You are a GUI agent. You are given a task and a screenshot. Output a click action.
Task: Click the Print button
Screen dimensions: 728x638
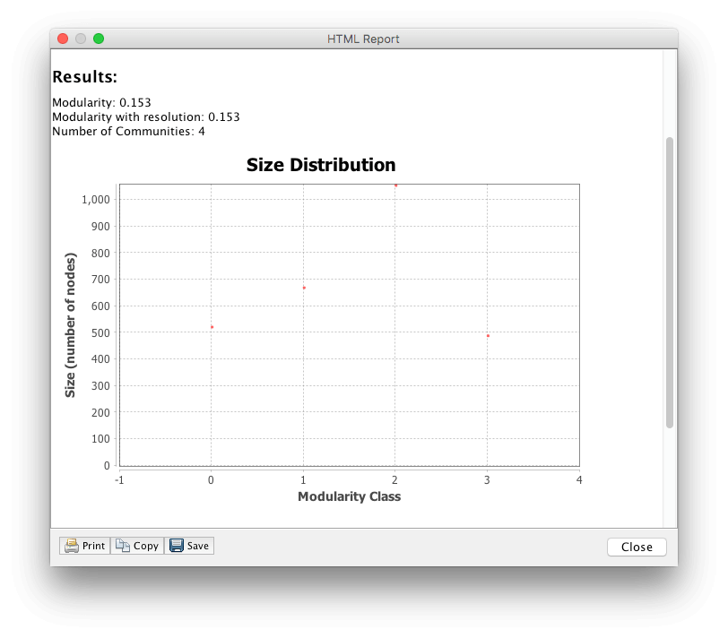point(85,546)
